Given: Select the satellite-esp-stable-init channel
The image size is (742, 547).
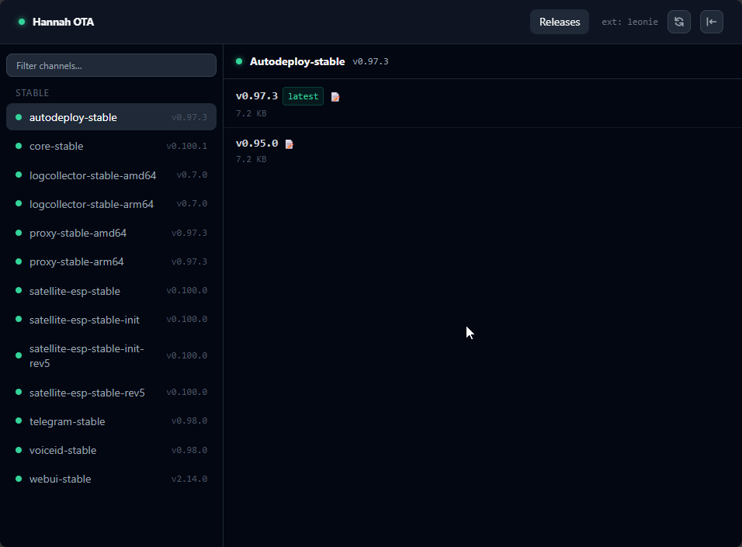Looking at the screenshot, I should pyautogui.click(x=111, y=320).
